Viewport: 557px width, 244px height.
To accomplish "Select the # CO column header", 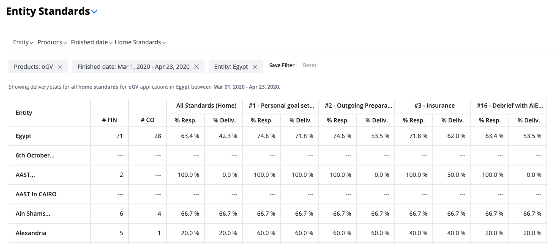I will pos(147,120).
